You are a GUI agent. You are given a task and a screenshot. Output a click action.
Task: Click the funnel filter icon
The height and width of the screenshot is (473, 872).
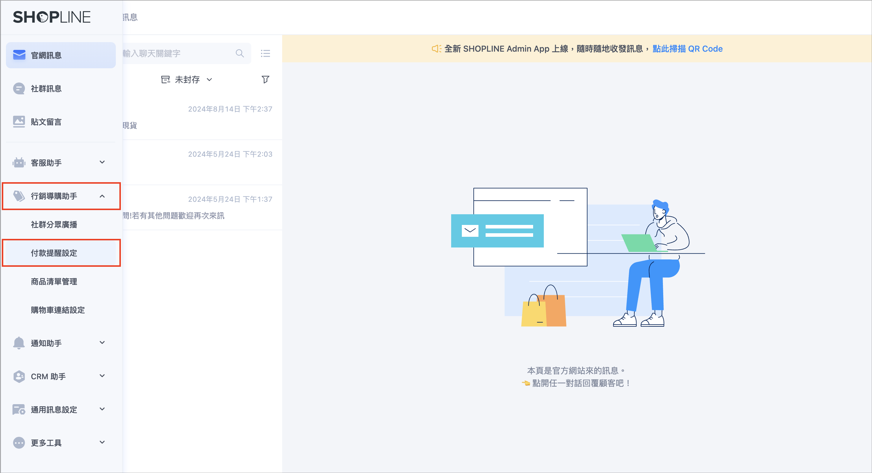click(266, 80)
